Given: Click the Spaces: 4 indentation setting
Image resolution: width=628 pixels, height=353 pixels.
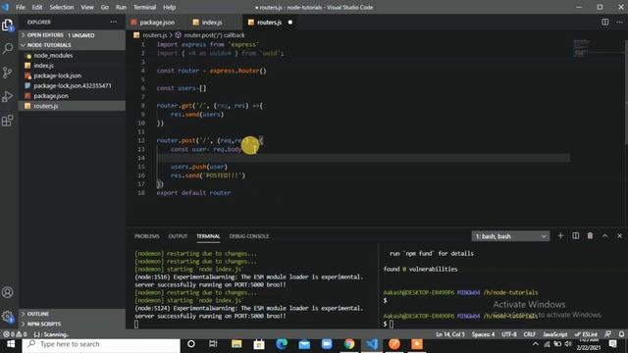Looking at the screenshot, I should point(483,334).
